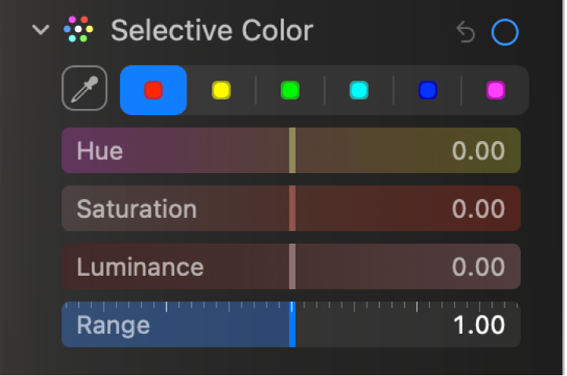Pick the magenta color swatch

[496, 91]
